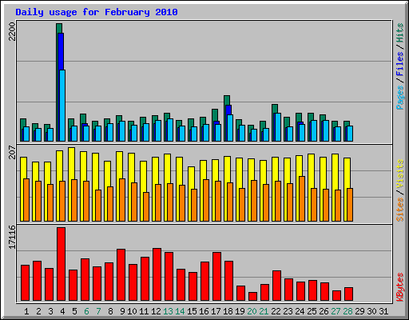The image size is (409, 320).
Task: Click the day 12 axis label
Action: pyautogui.click(x=156, y=311)
